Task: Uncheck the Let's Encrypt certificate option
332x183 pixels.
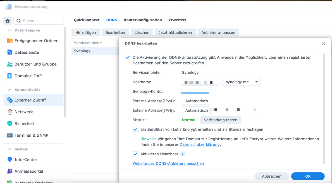Action: pos(135,129)
